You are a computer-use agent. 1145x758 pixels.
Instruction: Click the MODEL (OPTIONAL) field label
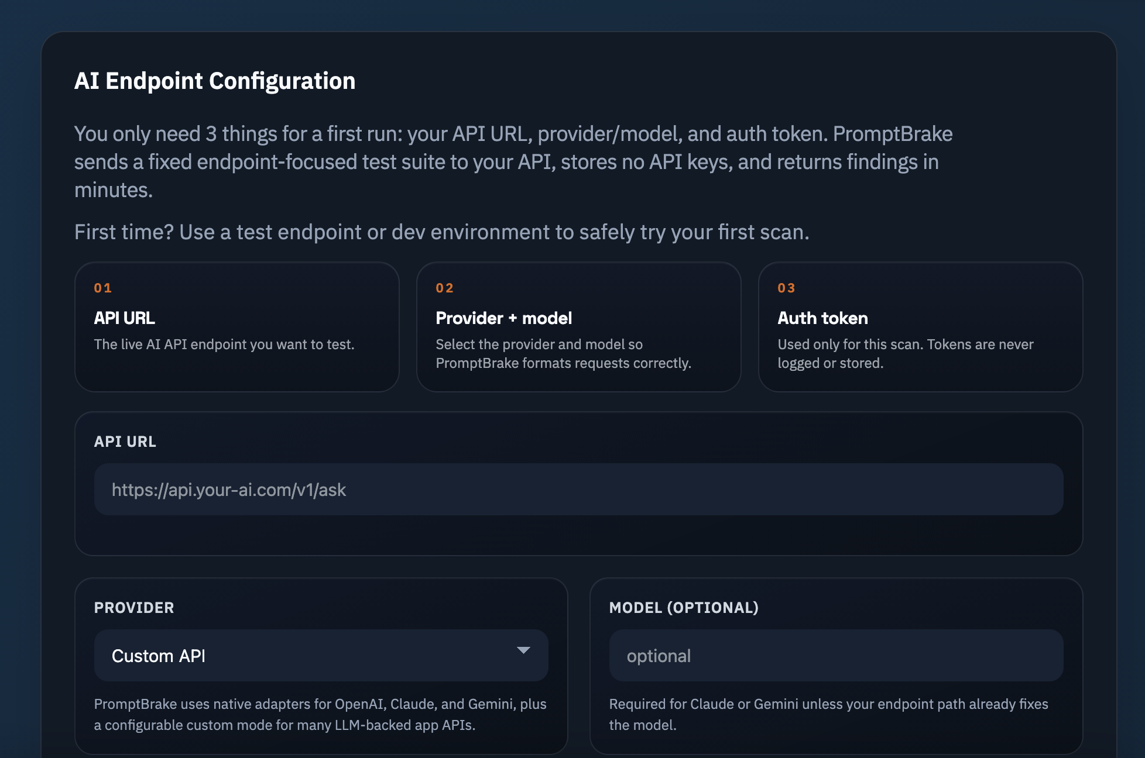click(684, 608)
